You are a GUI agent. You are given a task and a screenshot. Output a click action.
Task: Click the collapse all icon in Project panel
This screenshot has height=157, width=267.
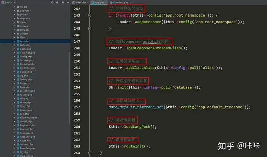[x=57, y=2]
